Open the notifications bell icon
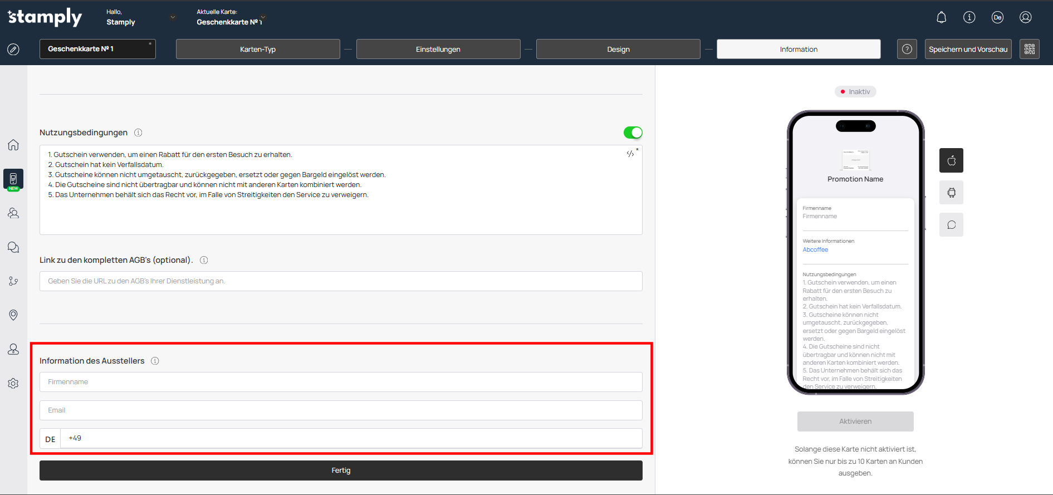Viewport: 1053px width, 495px height. point(941,17)
